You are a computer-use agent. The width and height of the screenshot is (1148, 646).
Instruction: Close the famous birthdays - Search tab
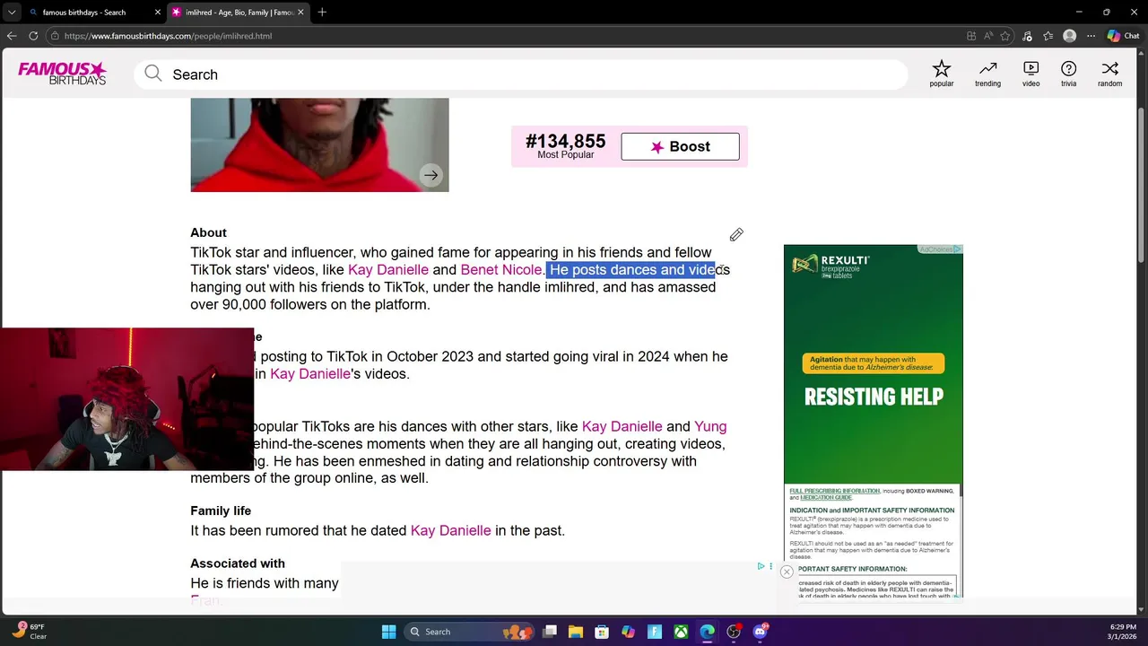pyautogui.click(x=158, y=12)
